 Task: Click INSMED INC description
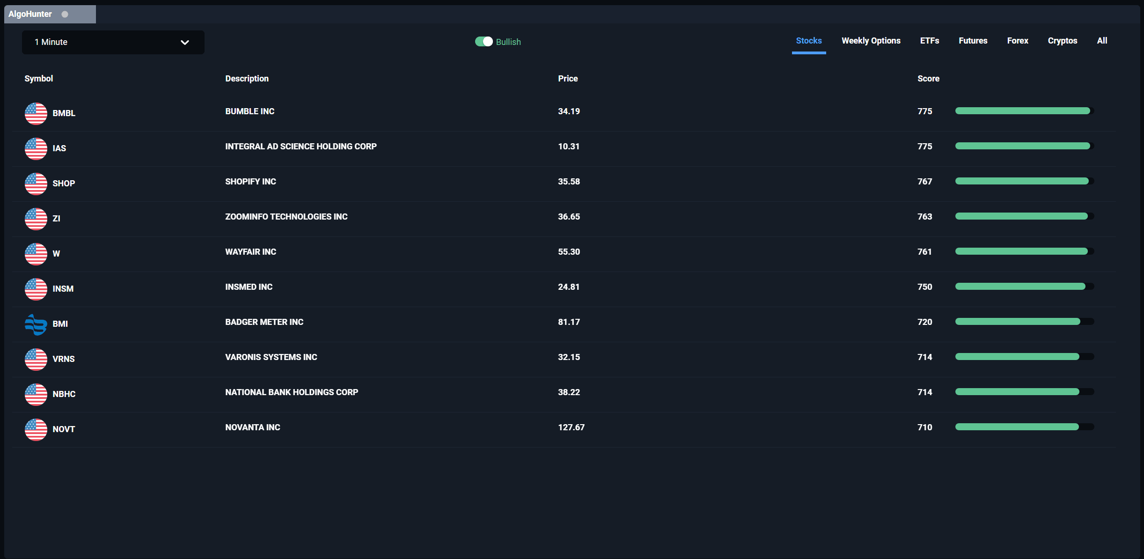249,287
